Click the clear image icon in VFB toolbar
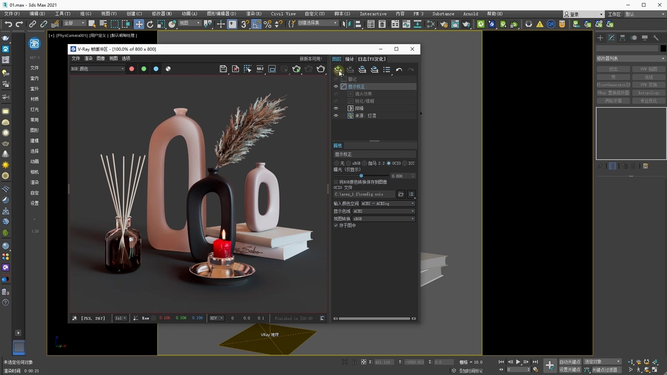Image resolution: width=667 pixels, height=375 pixels. [236, 69]
